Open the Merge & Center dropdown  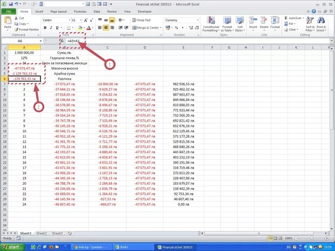click(x=160, y=28)
